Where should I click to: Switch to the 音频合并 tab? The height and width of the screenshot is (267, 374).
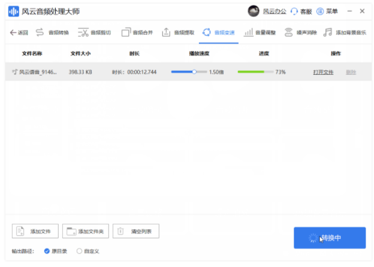click(x=137, y=32)
